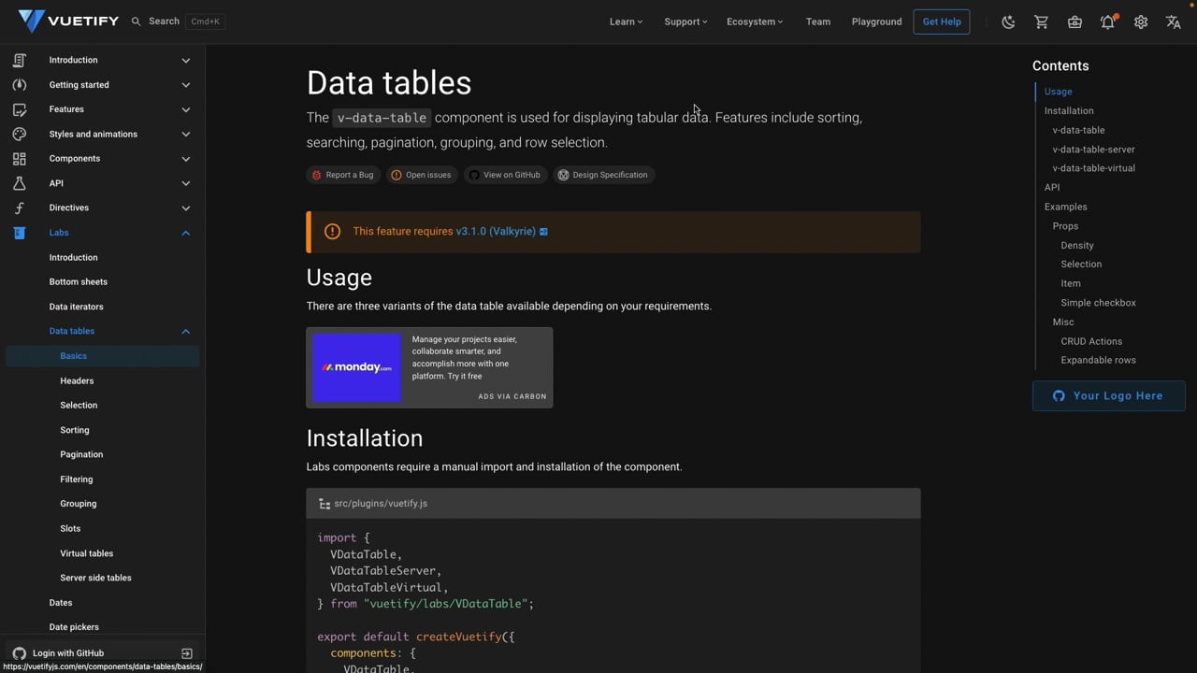
Task: Collapse the Labs sidebar section
Action: coord(185,233)
